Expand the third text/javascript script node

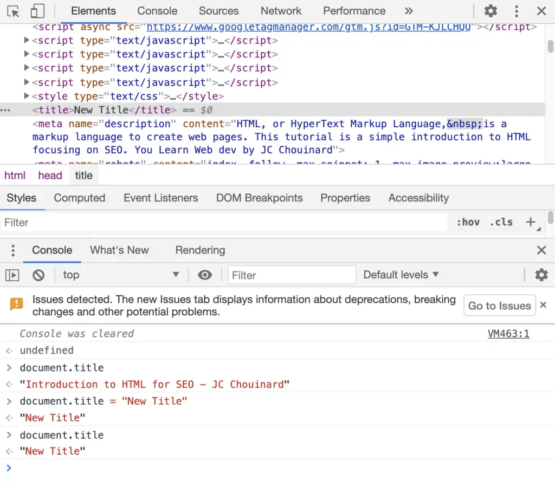point(26,67)
